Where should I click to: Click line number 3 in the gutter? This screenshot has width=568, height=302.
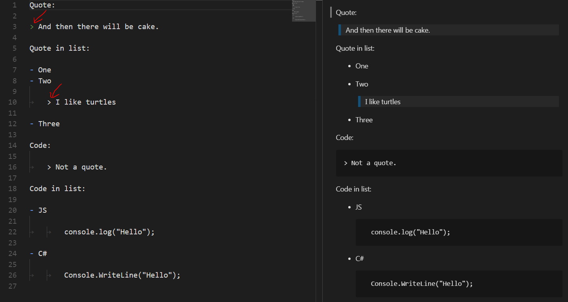click(x=15, y=27)
